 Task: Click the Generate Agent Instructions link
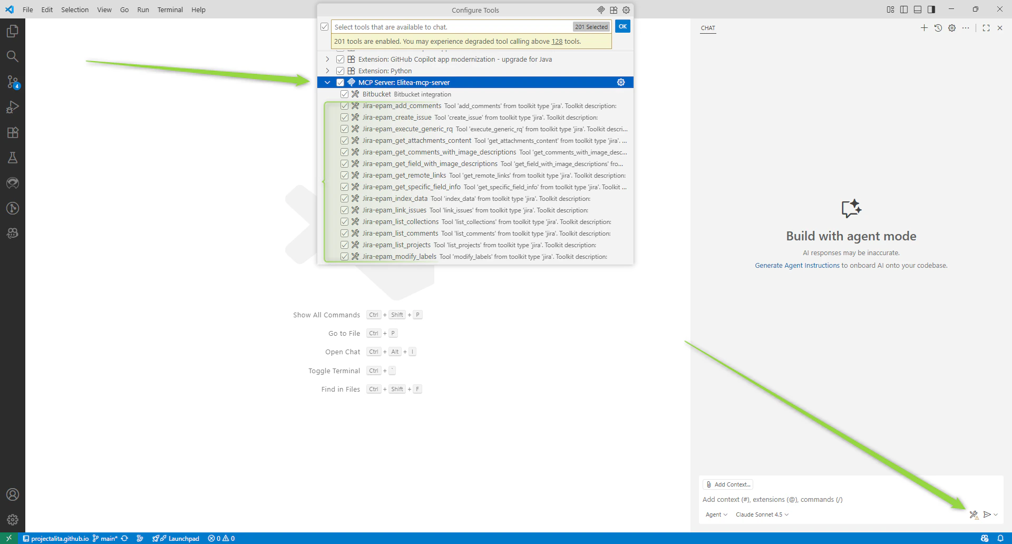pyautogui.click(x=796, y=265)
